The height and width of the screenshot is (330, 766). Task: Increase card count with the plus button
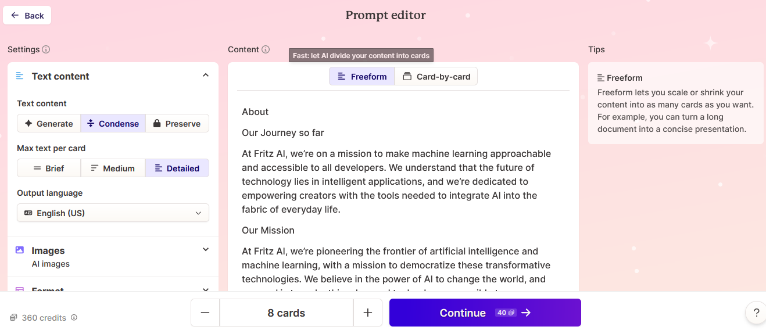368,313
